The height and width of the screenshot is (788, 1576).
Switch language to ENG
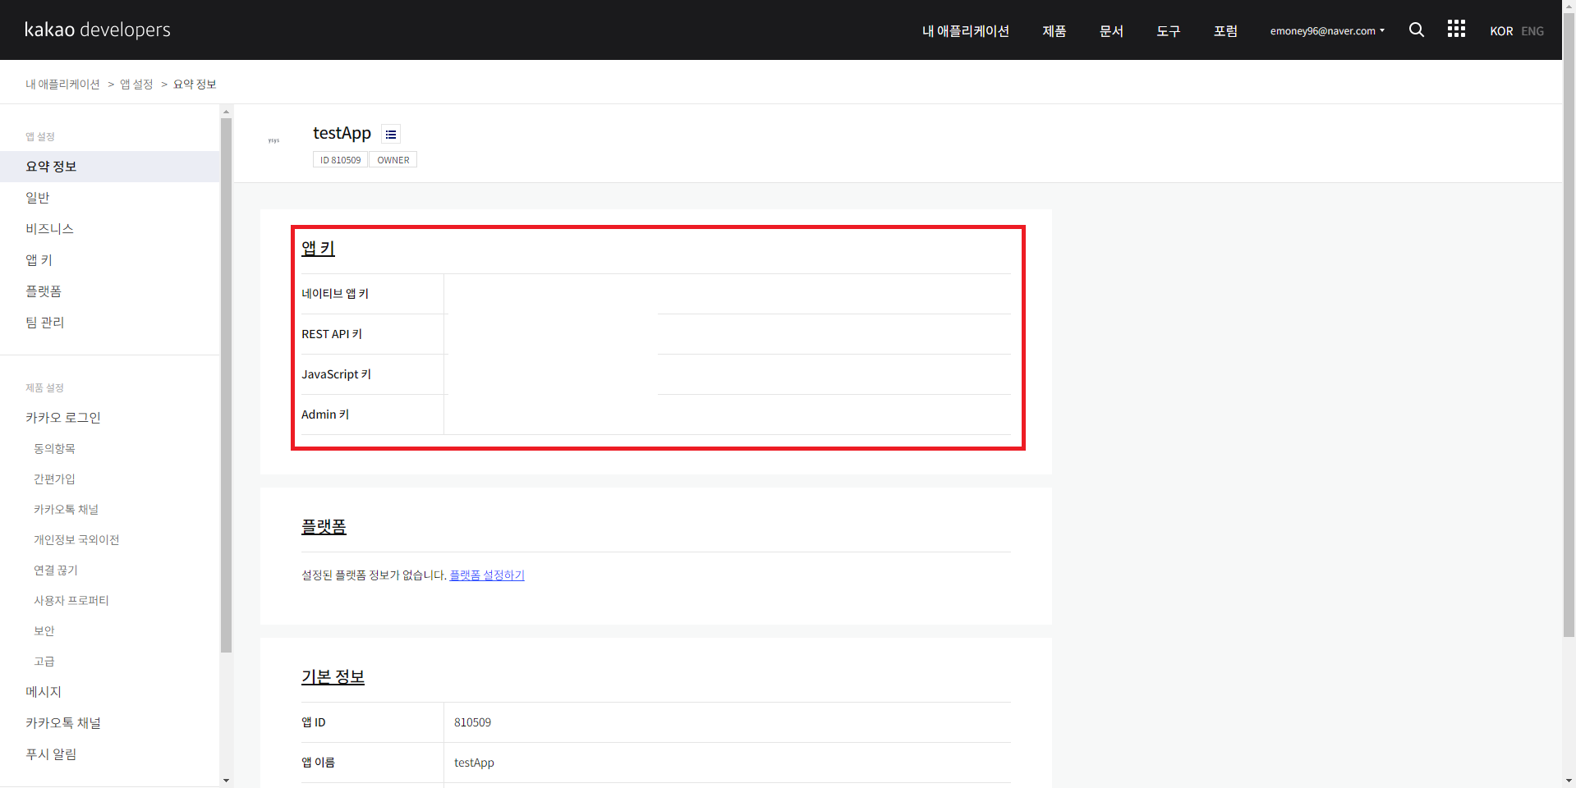point(1532,31)
